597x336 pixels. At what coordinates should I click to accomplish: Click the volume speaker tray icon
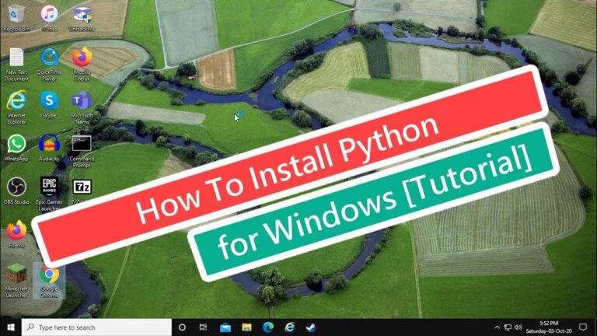(x=518, y=327)
